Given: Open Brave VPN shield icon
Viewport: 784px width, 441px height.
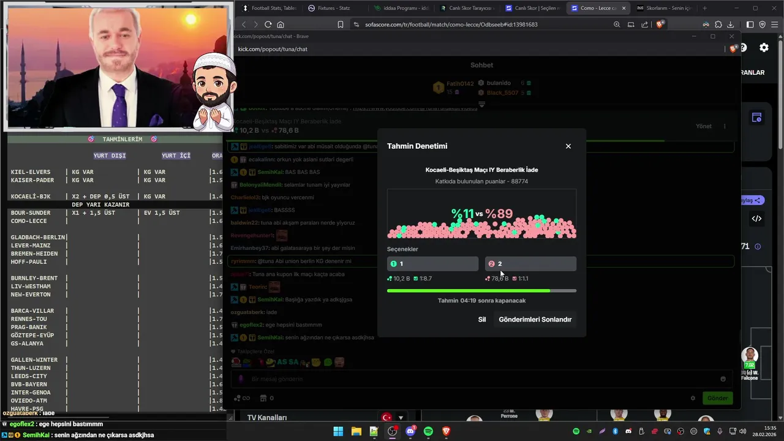Looking at the screenshot, I should pyautogui.click(x=763, y=24).
